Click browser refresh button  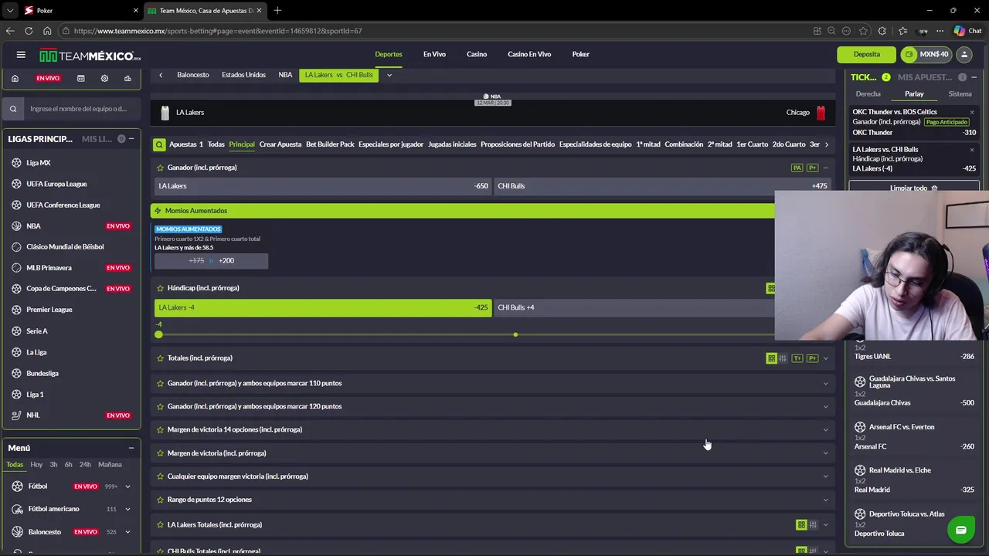point(29,31)
